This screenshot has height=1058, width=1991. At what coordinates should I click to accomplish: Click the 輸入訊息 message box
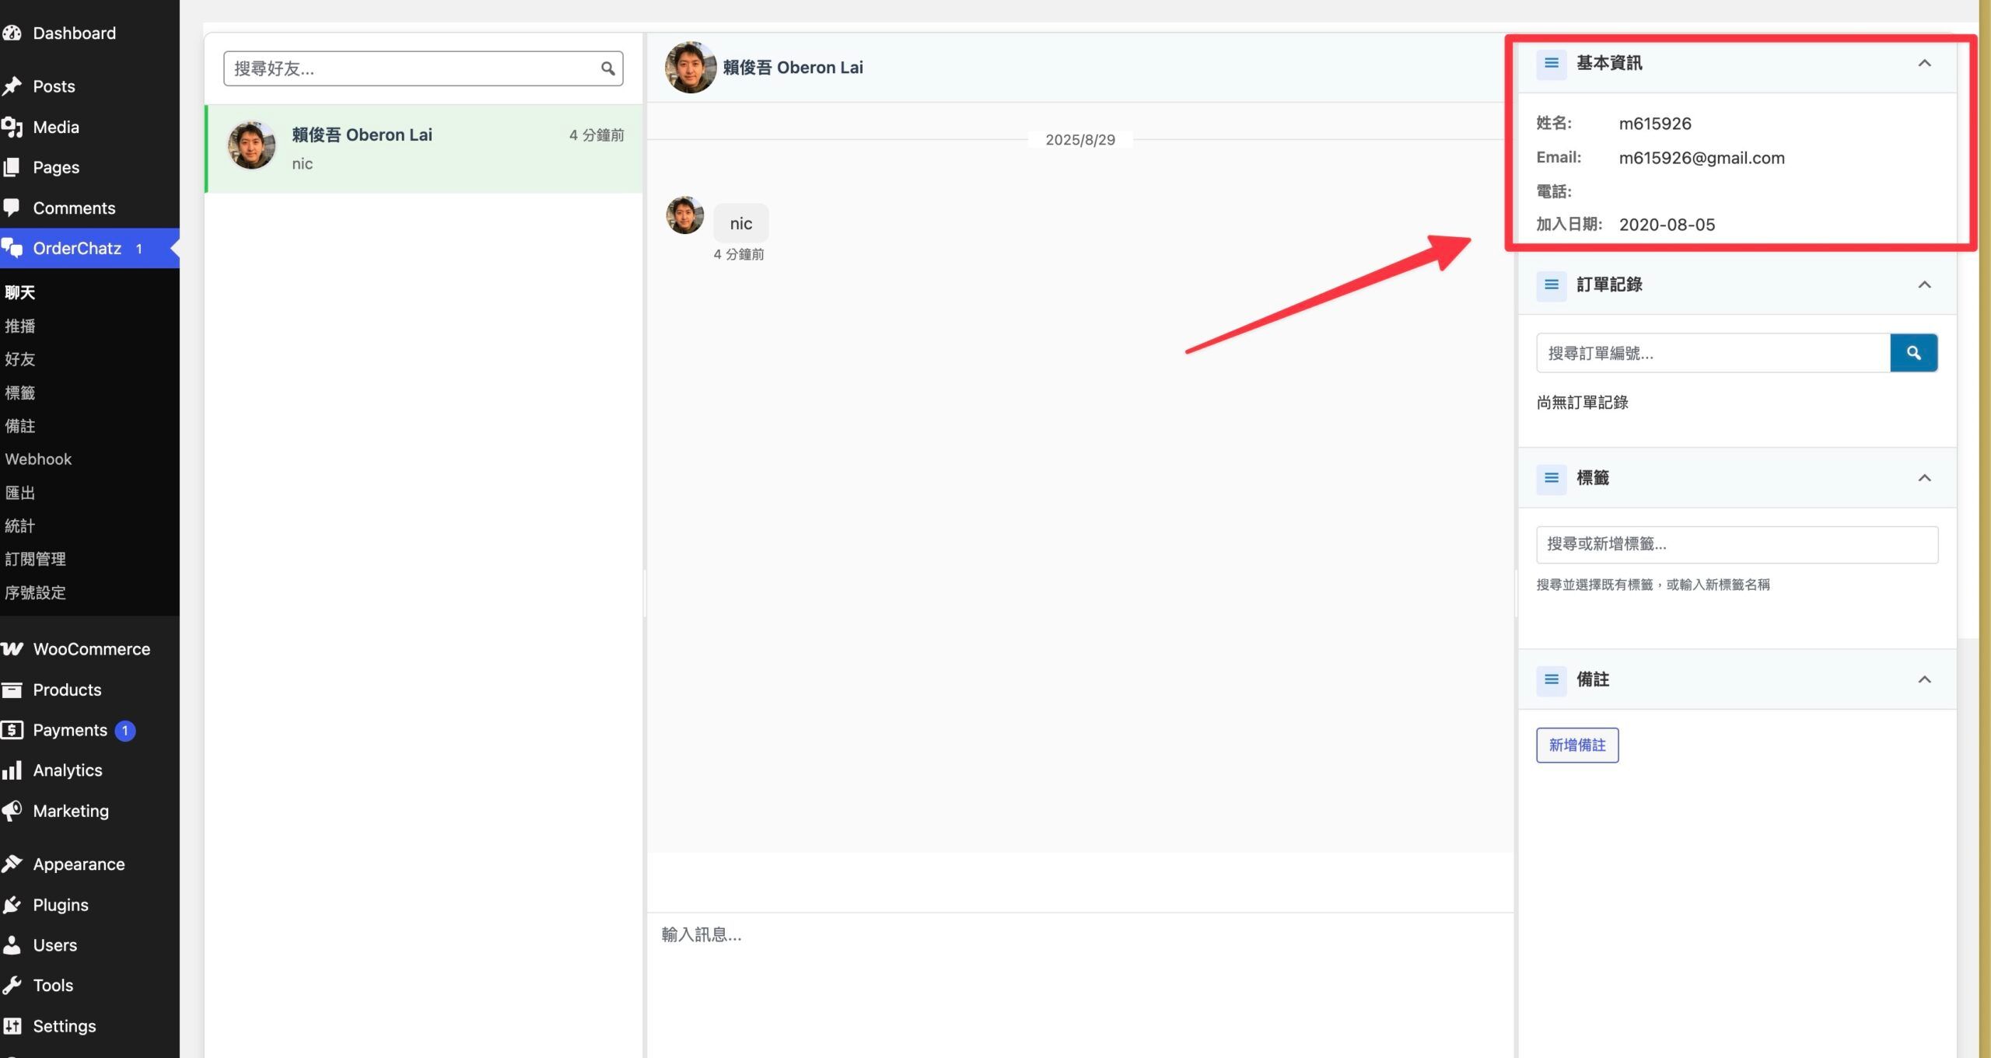(1079, 984)
